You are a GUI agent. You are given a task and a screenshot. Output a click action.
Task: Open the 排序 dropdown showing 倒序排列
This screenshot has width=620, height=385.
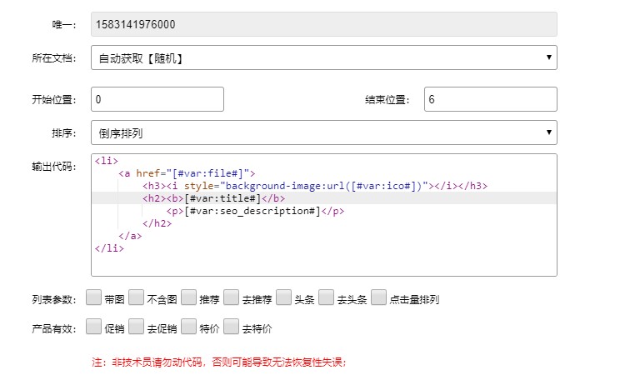[x=324, y=132]
